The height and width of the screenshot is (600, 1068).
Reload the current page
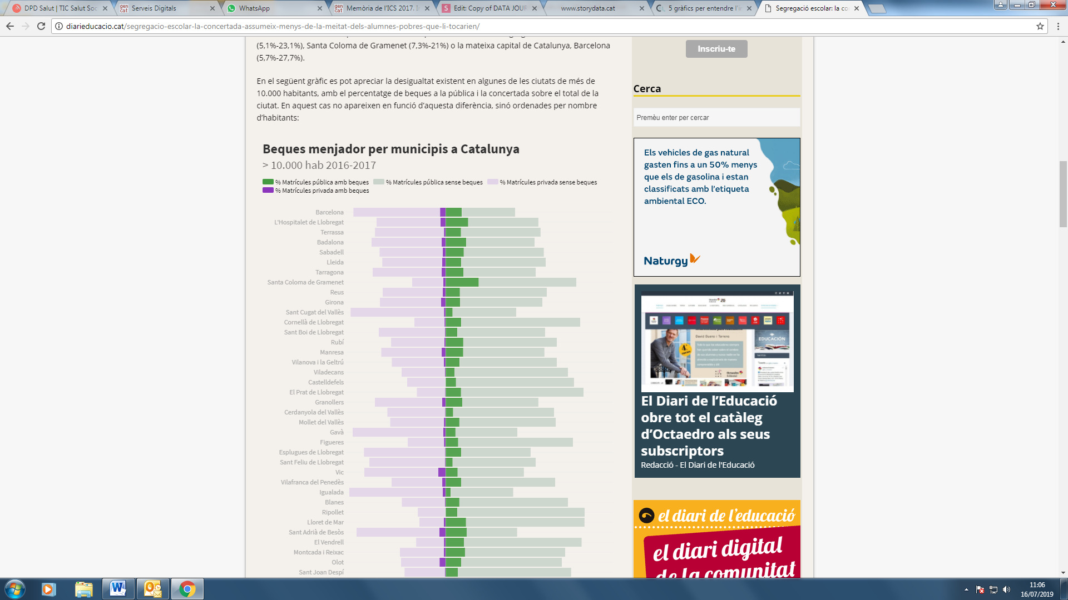(41, 26)
